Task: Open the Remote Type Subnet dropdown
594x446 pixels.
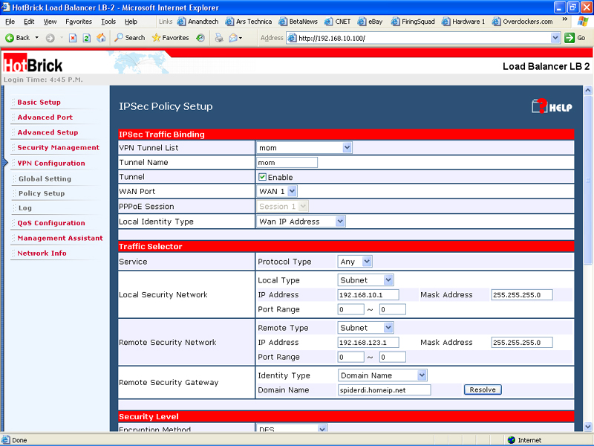Action: click(388, 328)
